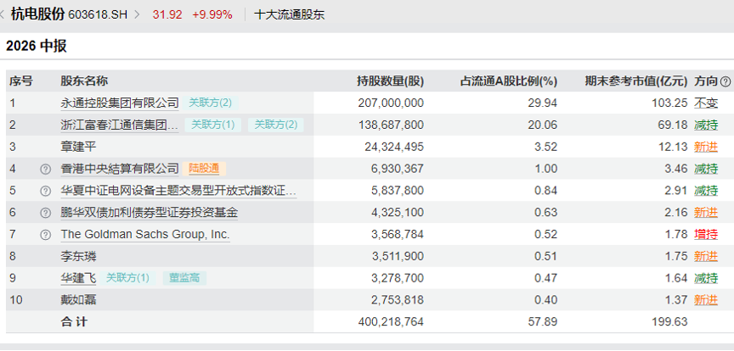Click the 合计 row label

(x=74, y=322)
